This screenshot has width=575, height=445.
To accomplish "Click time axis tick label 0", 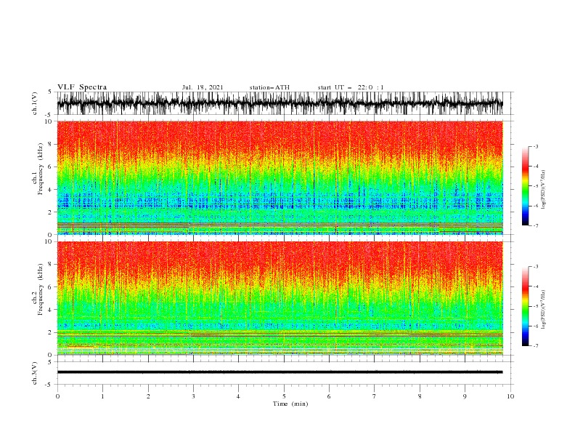I will click(x=57, y=396).
